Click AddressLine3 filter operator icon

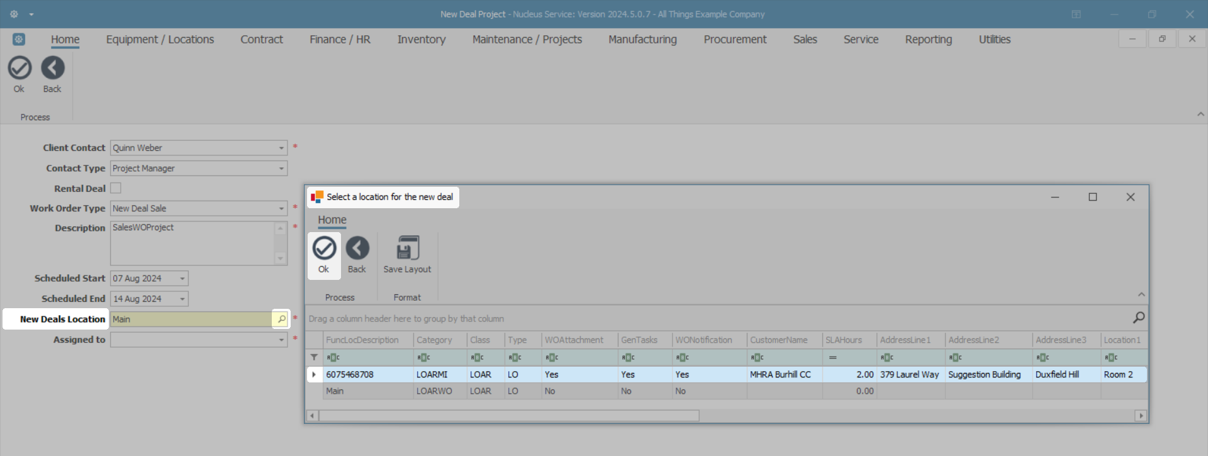coord(1043,357)
